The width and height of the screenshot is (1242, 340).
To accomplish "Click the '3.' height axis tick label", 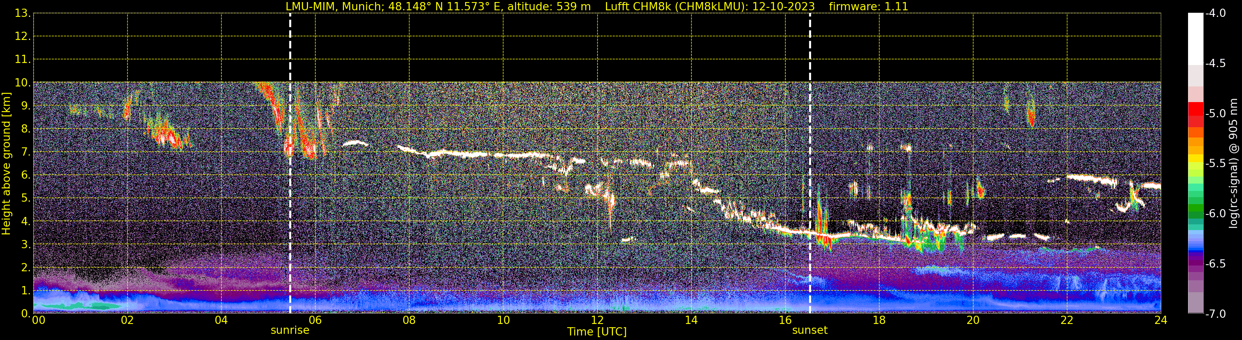I will click(x=25, y=245).
